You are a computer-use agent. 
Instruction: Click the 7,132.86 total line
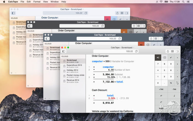(108, 82)
